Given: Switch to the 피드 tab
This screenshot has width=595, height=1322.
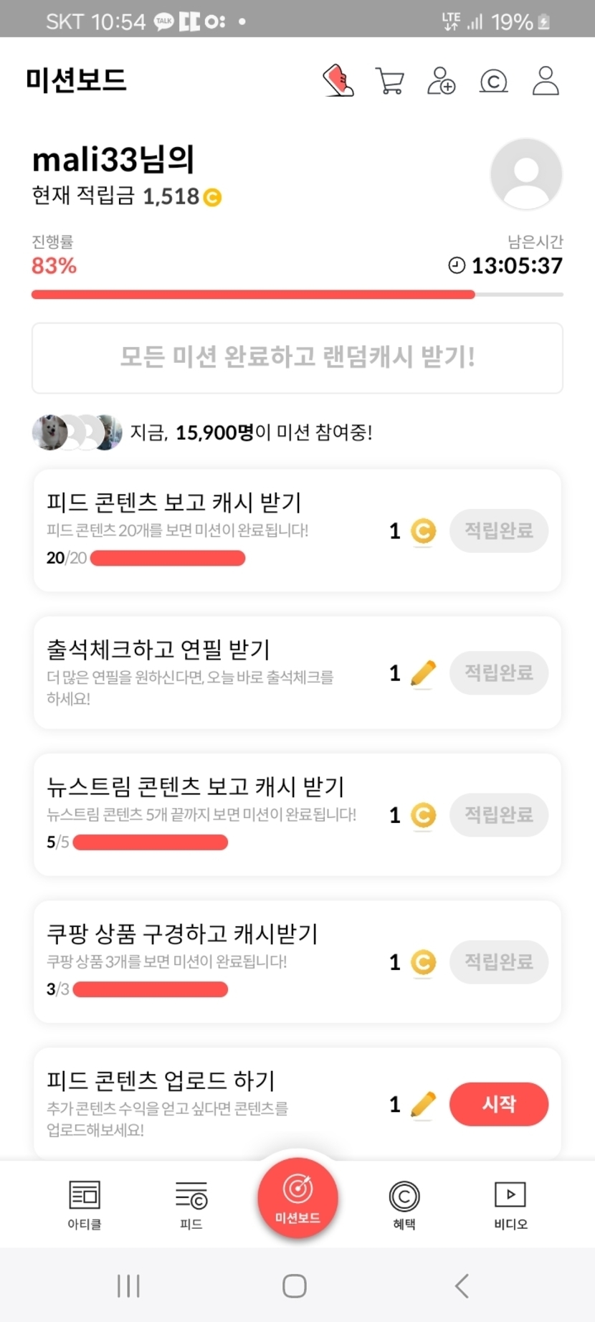Looking at the screenshot, I should coord(191,1204).
